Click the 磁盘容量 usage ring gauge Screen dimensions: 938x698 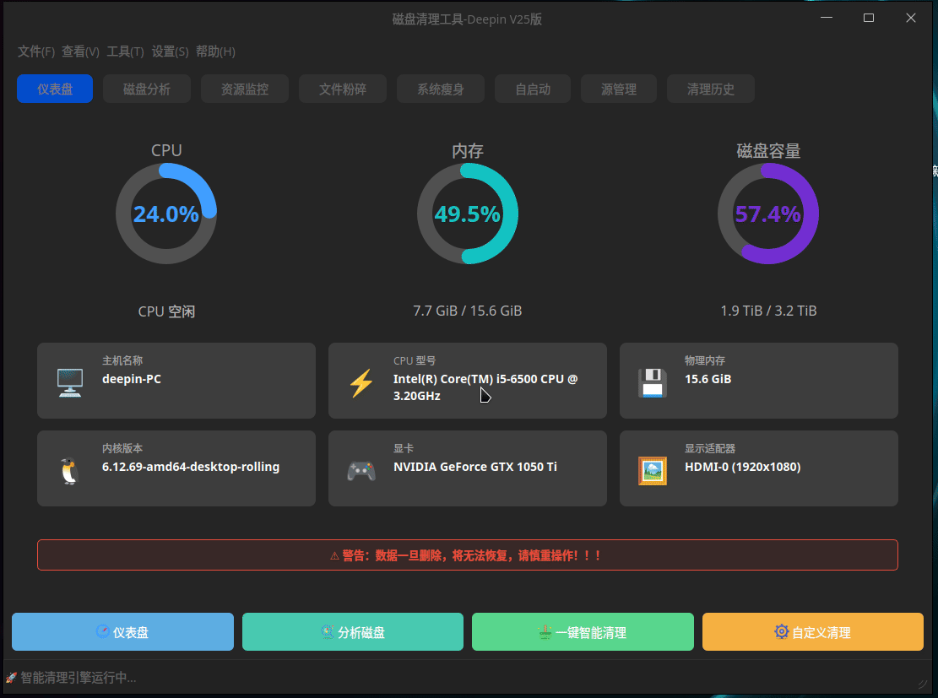click(x=768, y=214)
